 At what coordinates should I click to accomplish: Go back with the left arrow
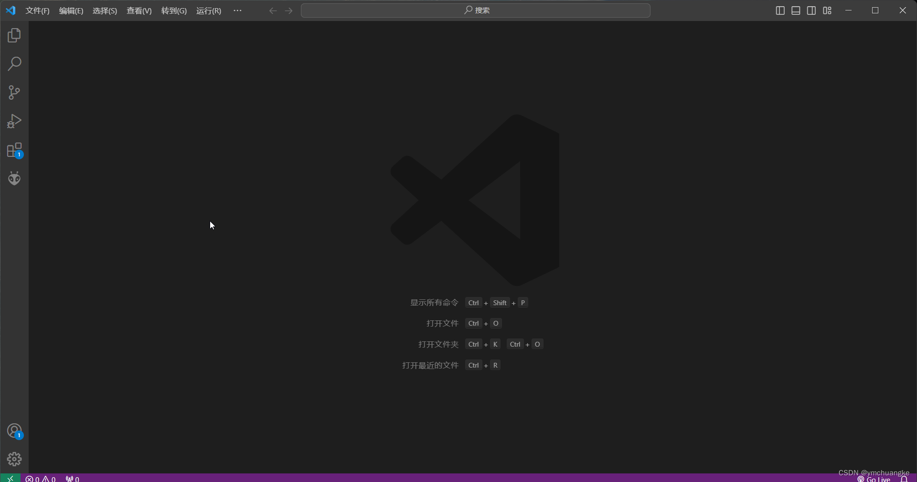[273, 10]
